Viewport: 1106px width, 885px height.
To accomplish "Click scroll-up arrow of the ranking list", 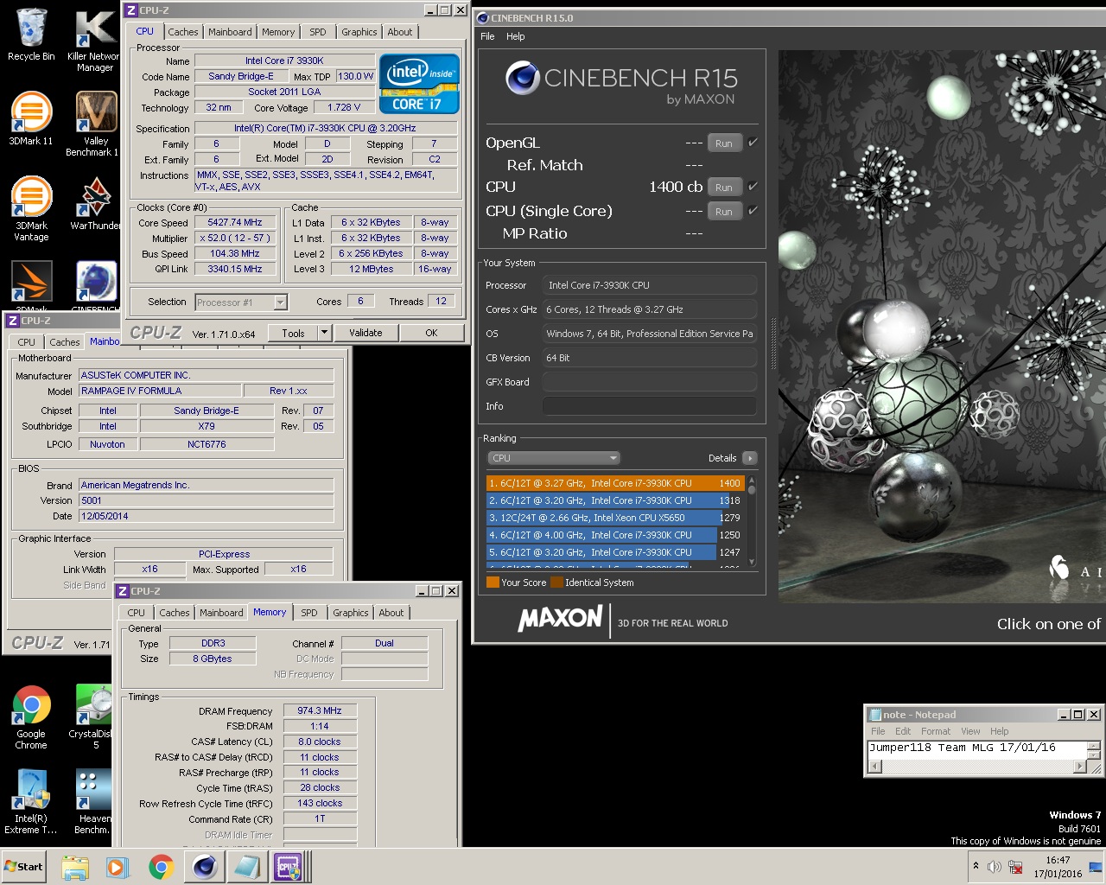I will 751,480.
